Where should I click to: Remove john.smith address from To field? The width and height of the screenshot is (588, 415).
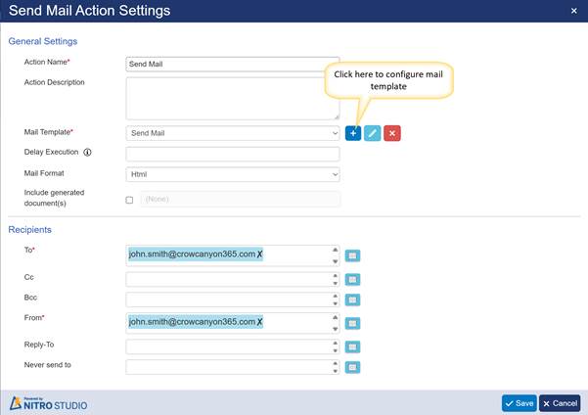click(x=260, y=254)
